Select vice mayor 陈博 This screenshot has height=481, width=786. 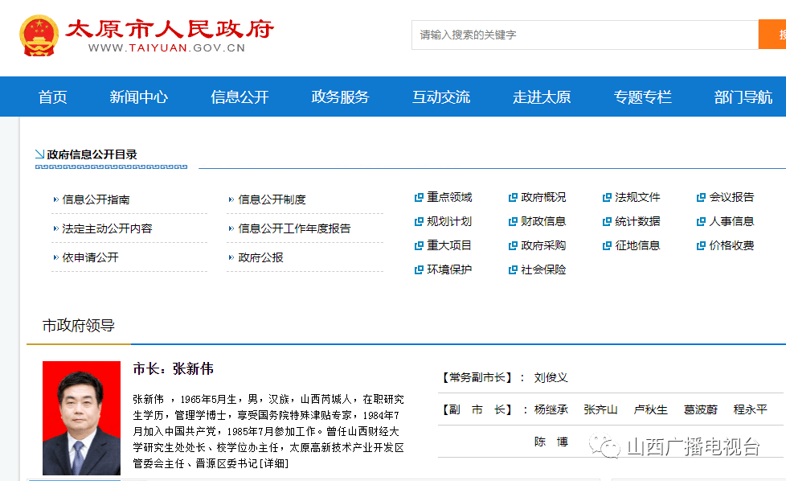[x=551, y=442]
